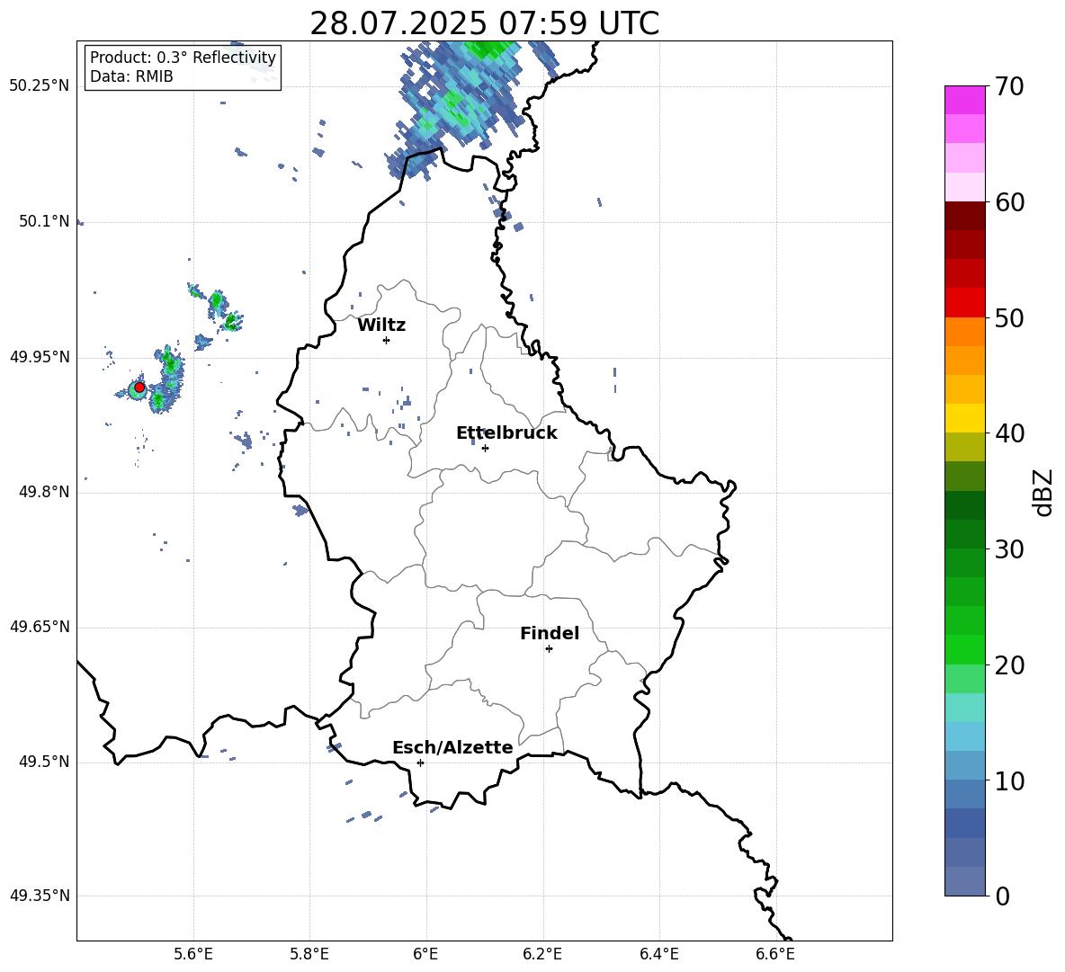Click the Product: 0.3° Reflectivity text
The height and width of the screenshot is (972, 1065).
point(183,58)
